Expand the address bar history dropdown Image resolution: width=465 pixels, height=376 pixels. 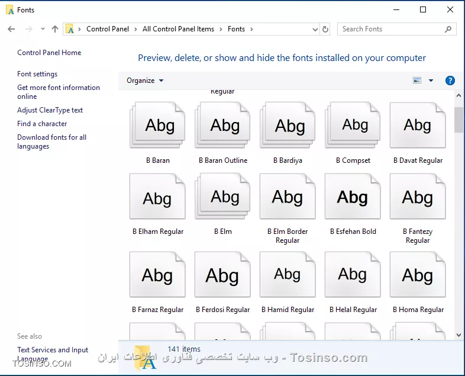(315, 29)
